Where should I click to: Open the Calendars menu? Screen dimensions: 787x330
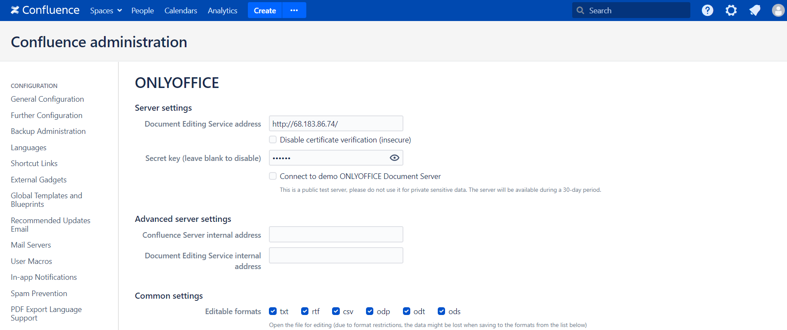(181, 10)
